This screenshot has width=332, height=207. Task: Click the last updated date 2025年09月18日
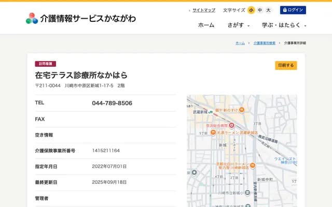109,182
